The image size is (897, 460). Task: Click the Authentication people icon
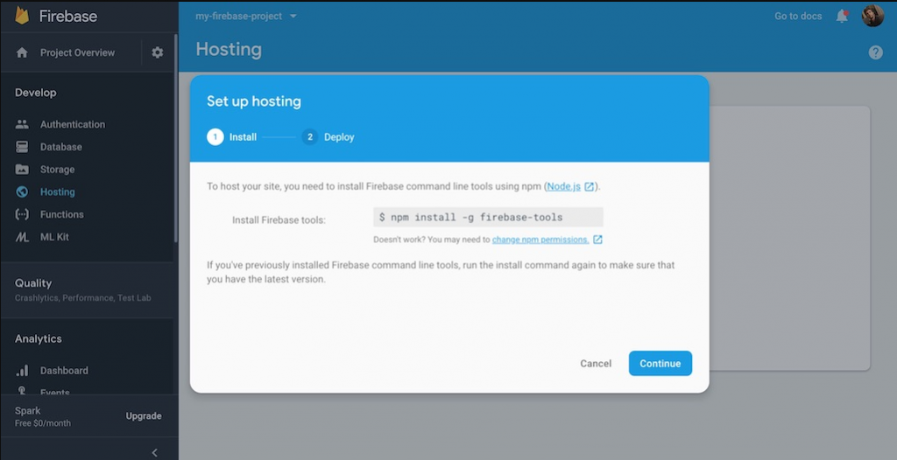pyautogui.click(x=22, y=124)
